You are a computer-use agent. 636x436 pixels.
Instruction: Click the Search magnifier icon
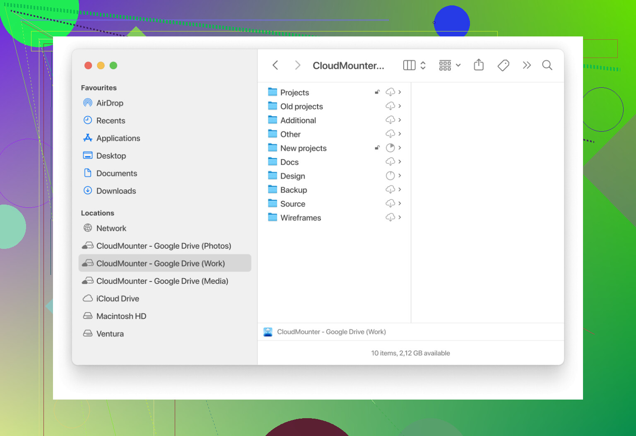547,65
